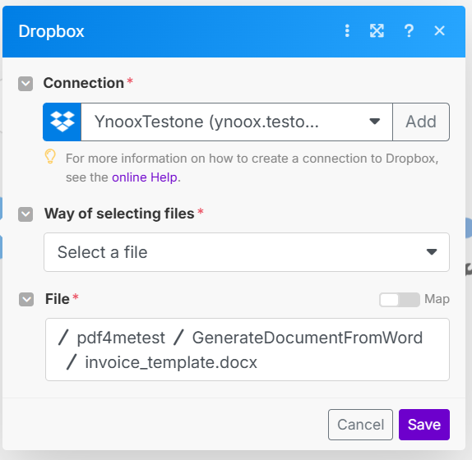Click the Add connection button
The height and width of the screenshot is (460, 472).
pyautogui.click(x=421, y=122)
